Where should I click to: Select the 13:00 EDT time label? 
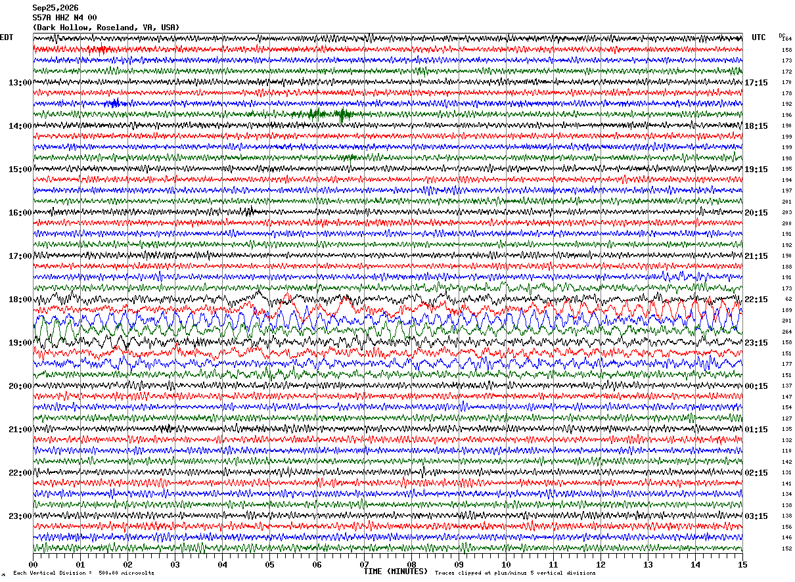(20, 83)
